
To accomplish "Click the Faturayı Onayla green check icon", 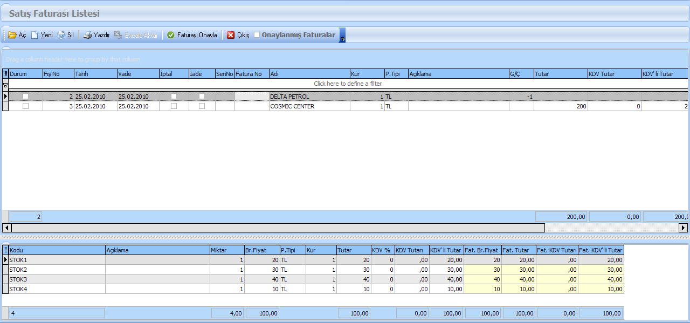I will pyautogui.click(x=171, y=35).
